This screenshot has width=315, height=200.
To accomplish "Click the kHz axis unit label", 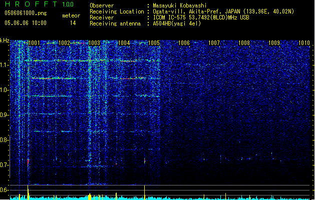I will [x=5, y=40].
